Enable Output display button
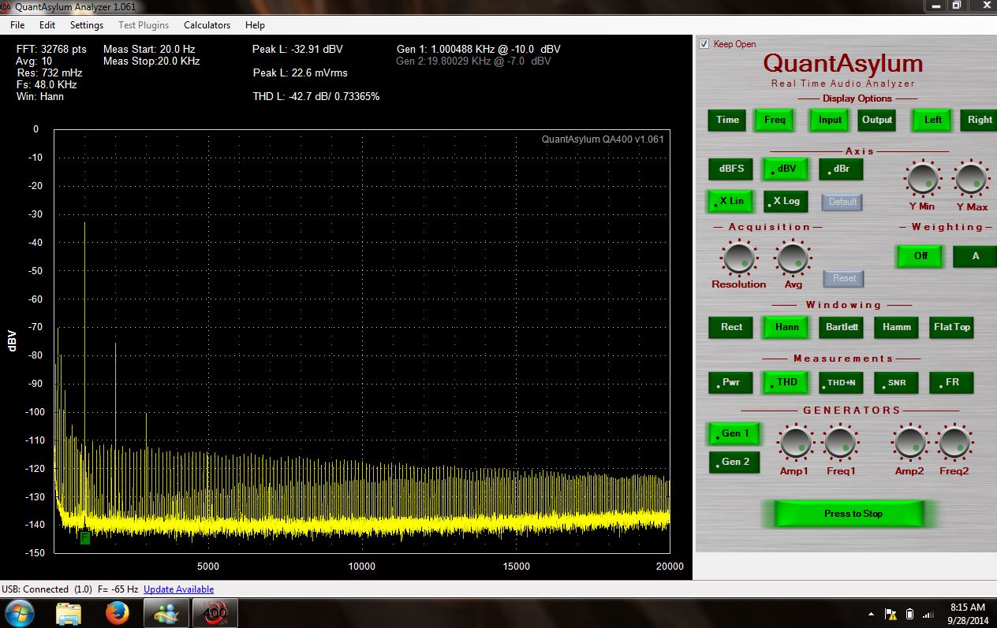 tap(877, 120)
